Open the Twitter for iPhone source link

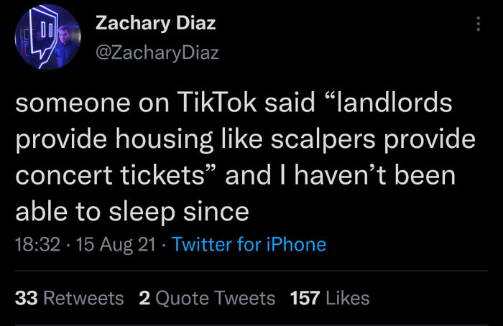[249, 245]
